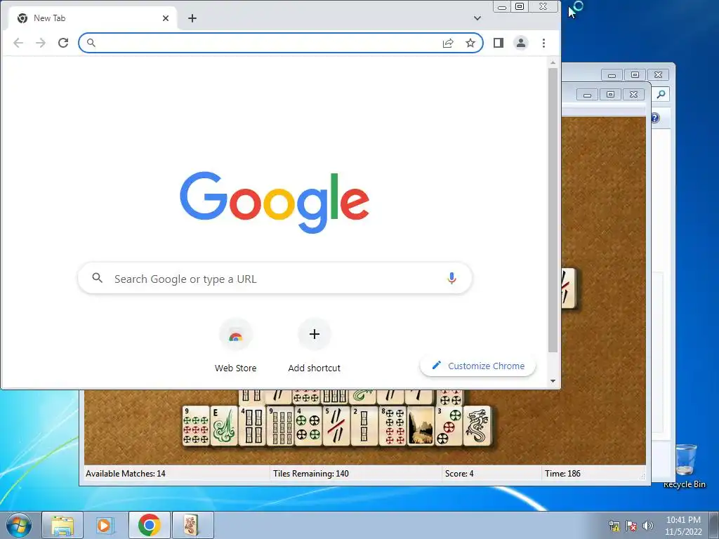This screenshot has width=719, height=539.
Task: Click the Search Google or type a URL box
Action: click(275, 279)
